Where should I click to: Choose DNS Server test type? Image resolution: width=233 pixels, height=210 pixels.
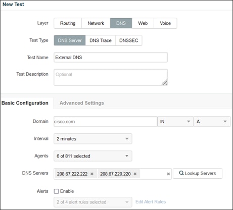pyautogui.click(x=70, y=40)
